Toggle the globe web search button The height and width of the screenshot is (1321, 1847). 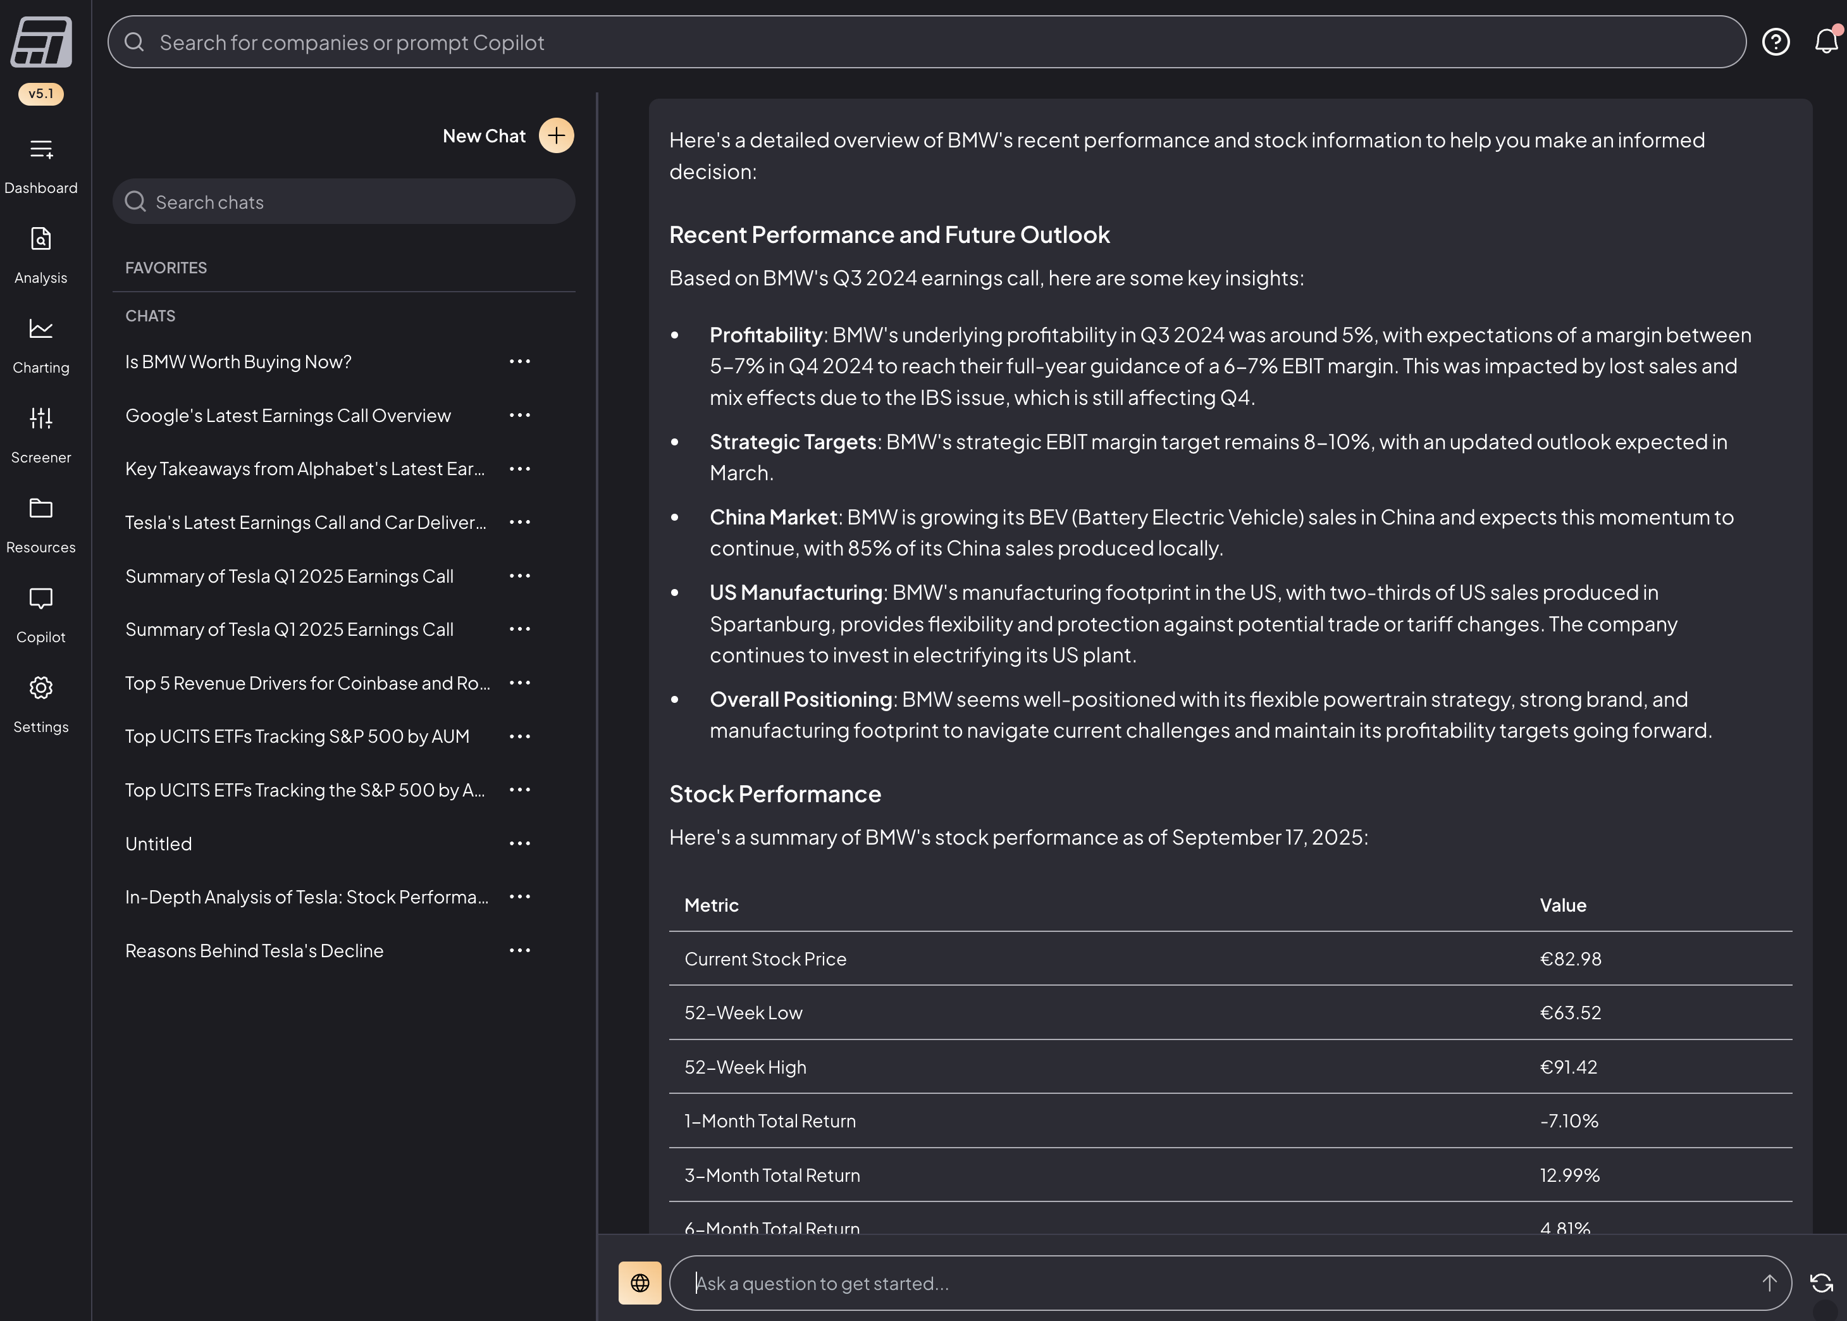click(x=640, y=1284)
